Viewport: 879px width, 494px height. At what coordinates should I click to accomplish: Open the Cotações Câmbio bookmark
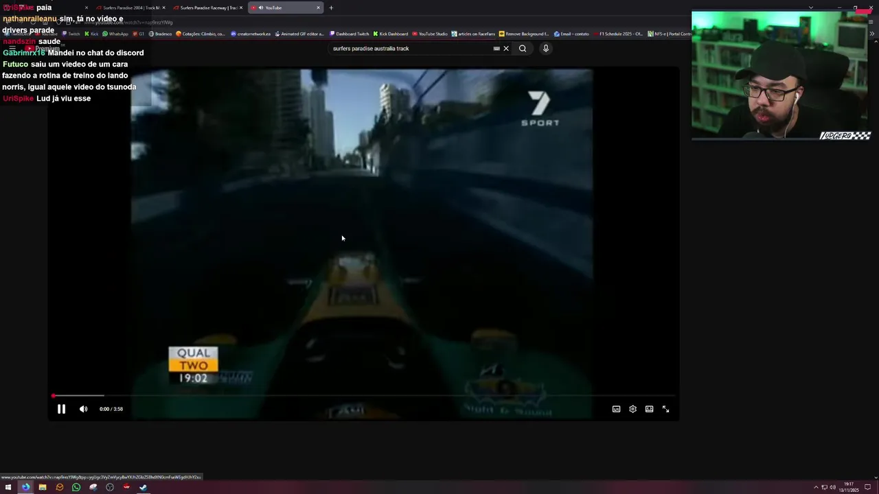point(201,34)
